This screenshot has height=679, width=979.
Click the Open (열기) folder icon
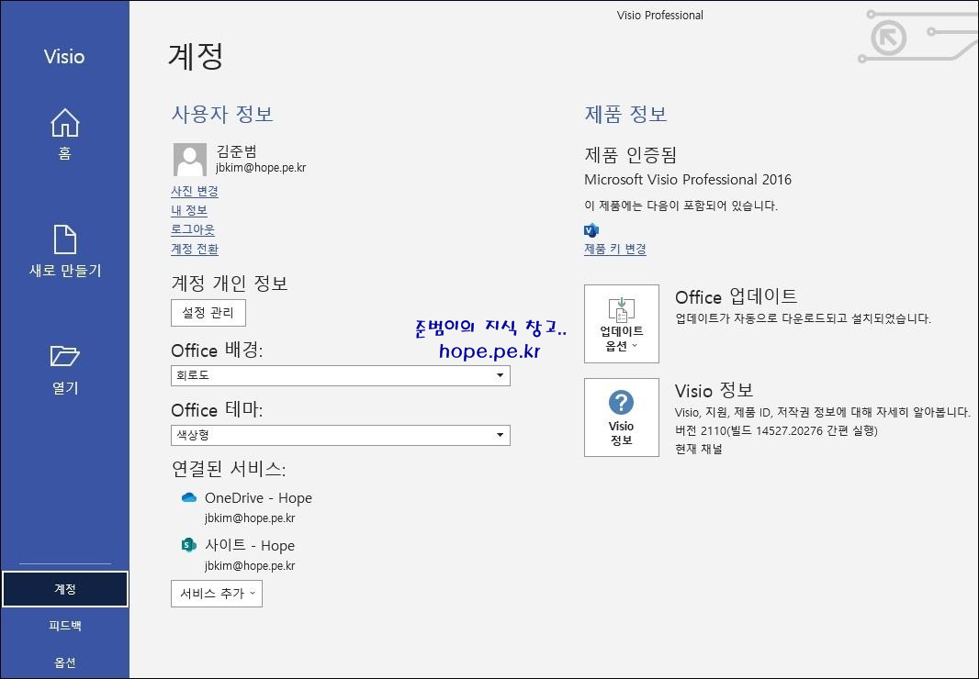pos(65,356)
